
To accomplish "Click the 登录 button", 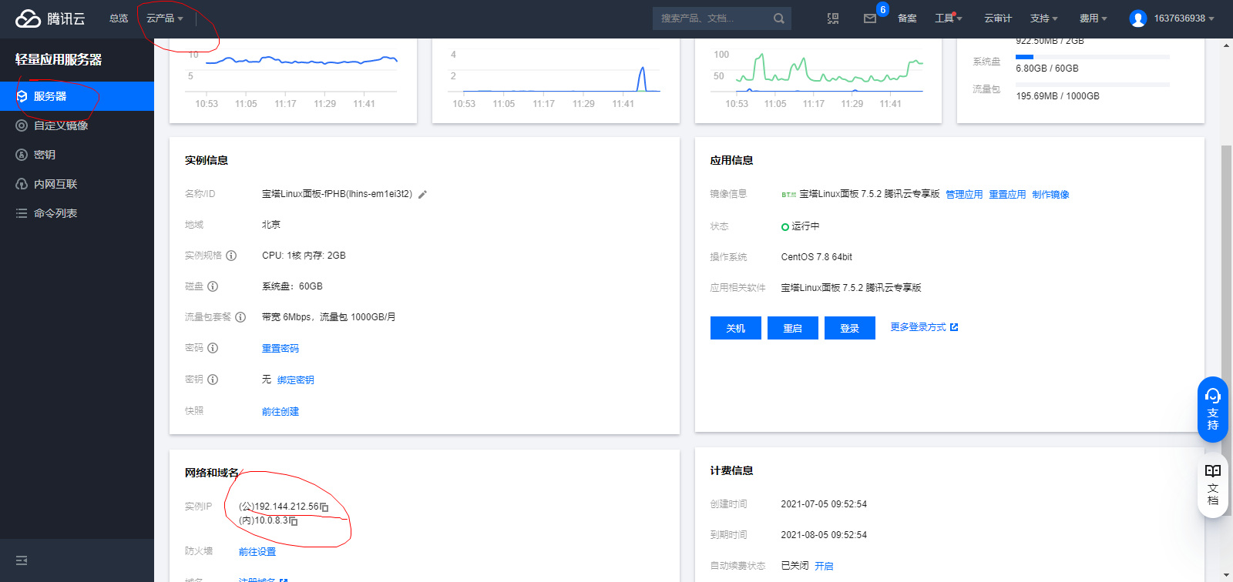I will pos(850,328).
